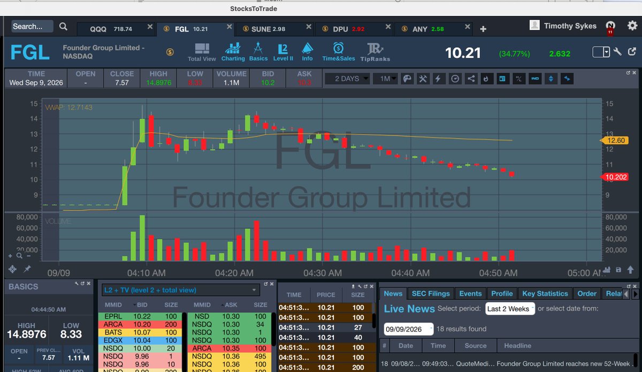Select the EPRL 10.22 bid row
The width and height of the screenshot is (642, 372).
pyautogui.click(x=140, y=316)
